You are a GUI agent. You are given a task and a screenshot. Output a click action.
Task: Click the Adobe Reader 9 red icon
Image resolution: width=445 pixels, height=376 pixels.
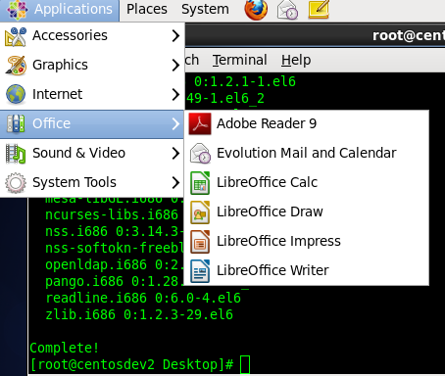[x=200, y=123]
